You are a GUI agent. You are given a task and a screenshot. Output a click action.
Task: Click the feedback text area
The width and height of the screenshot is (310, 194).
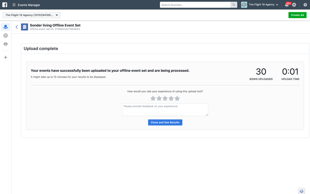coord(165,109)
